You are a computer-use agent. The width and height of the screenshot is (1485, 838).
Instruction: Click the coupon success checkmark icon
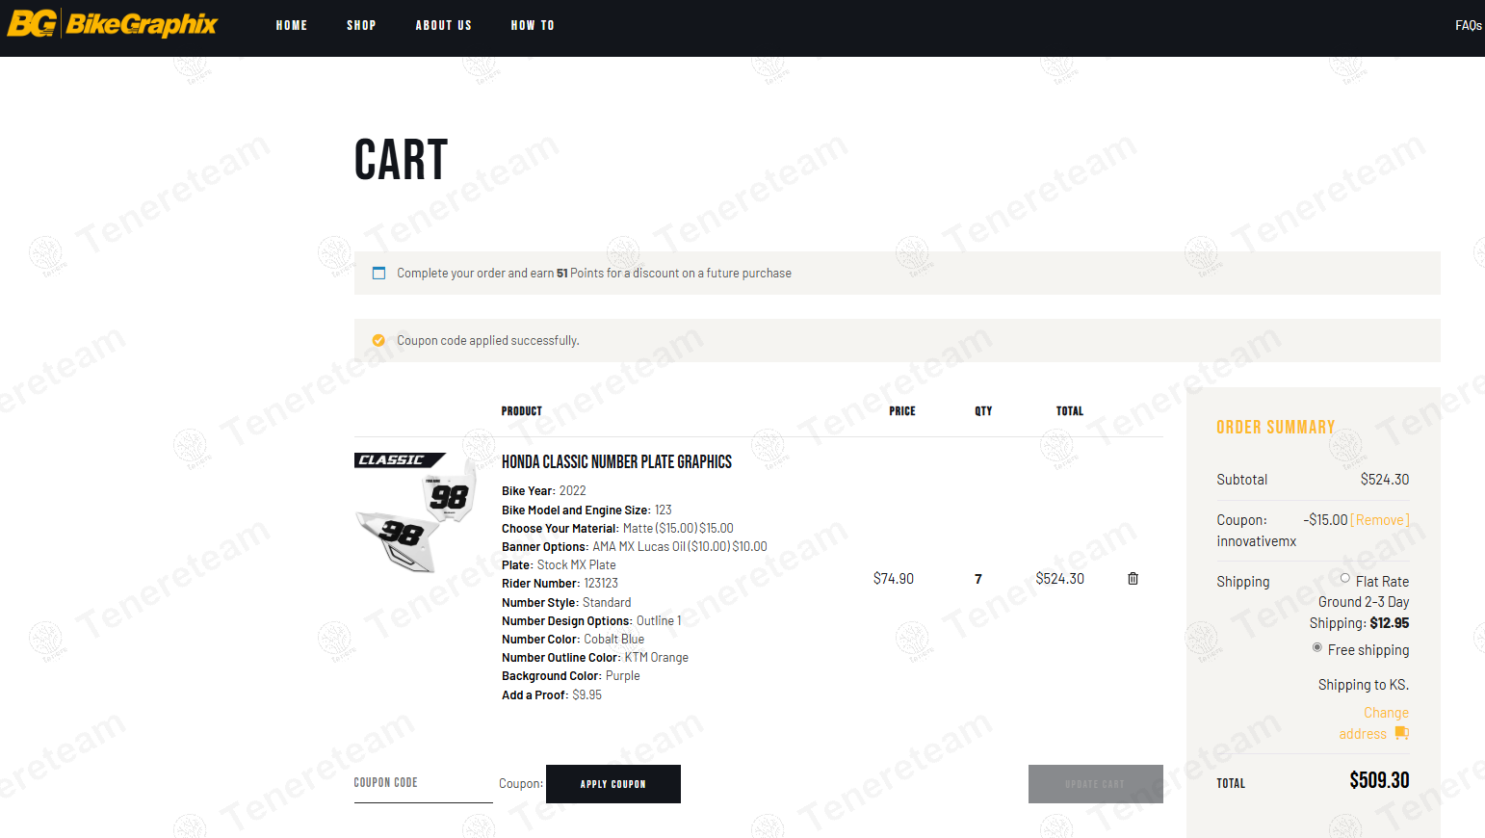point(378,340)
